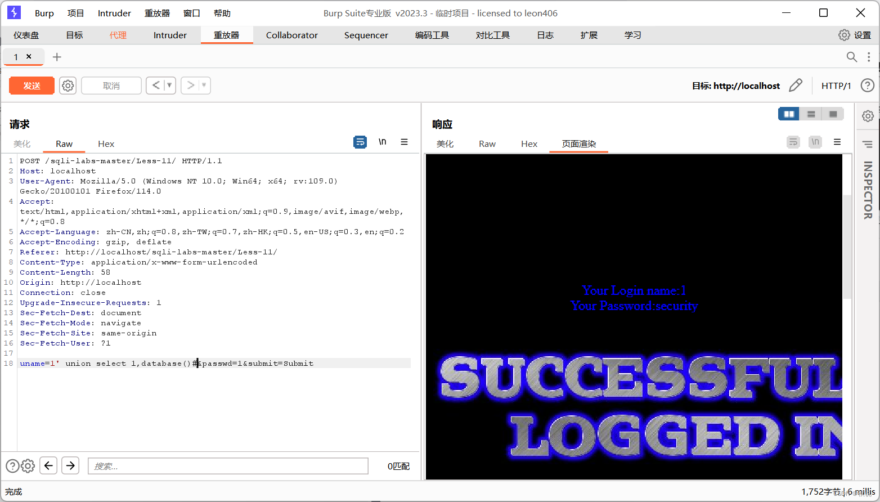Open the previous history dropdown arrow

click(169, 86)
